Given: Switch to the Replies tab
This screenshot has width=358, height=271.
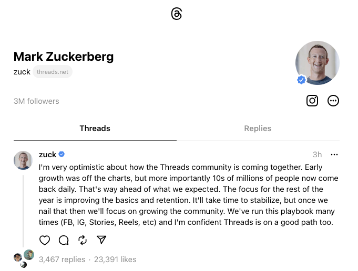Looking at the screenshot, I should (258, 128).
